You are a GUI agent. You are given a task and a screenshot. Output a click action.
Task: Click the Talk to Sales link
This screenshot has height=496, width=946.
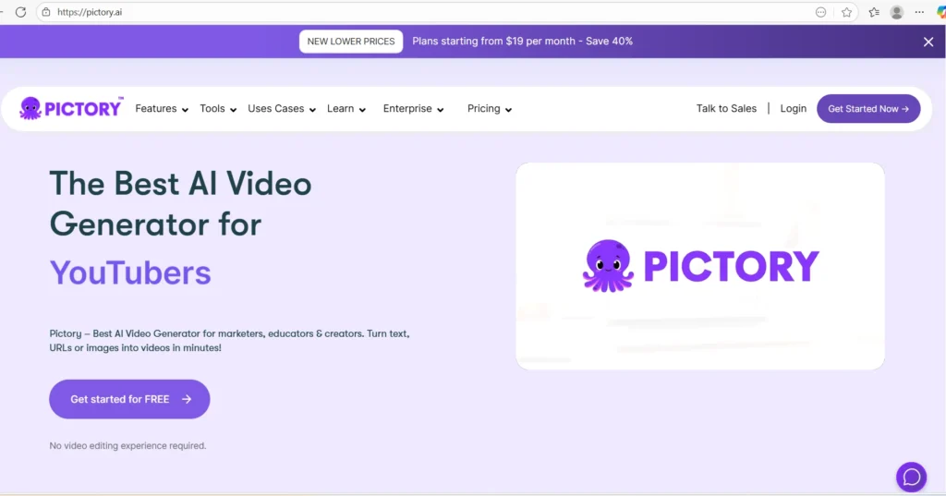pos(726,109)
